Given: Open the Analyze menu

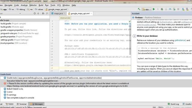Looking at the screenshot, I should pyautogui.click(x=24, y=5).
